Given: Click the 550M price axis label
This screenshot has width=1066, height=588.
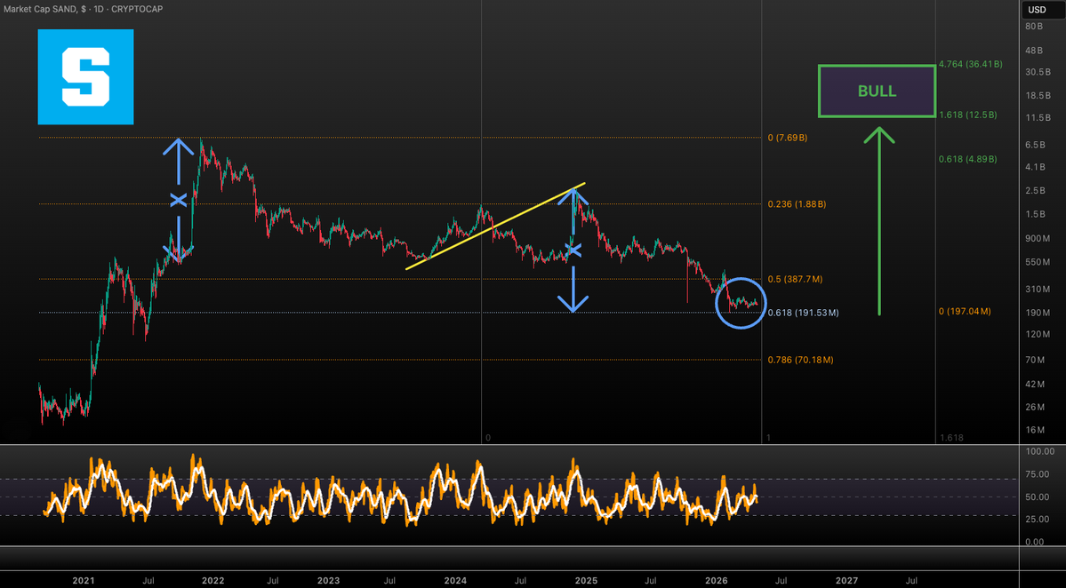Looking at the screenshot, I should tap(1037, 263).
